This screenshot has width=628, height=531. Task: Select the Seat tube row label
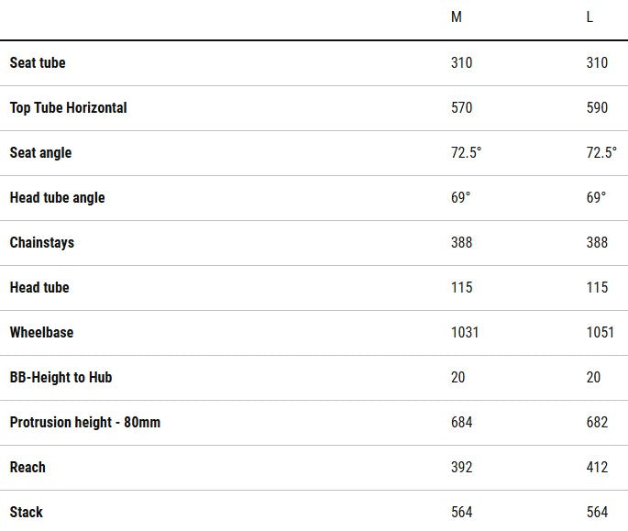point(38,63)
